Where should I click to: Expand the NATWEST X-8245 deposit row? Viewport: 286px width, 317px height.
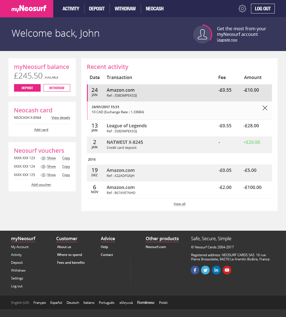point(179,145)
